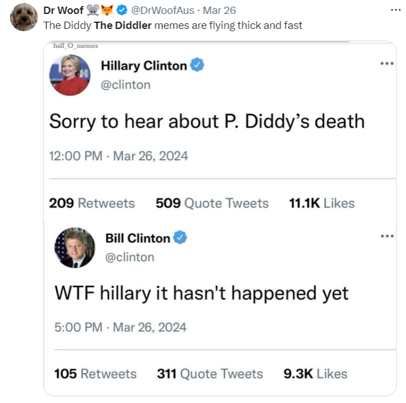The height and width of the screenshot is (403, 406).
Task: Open the @DrWoofAus handle link
Action: tap(163, 11)
